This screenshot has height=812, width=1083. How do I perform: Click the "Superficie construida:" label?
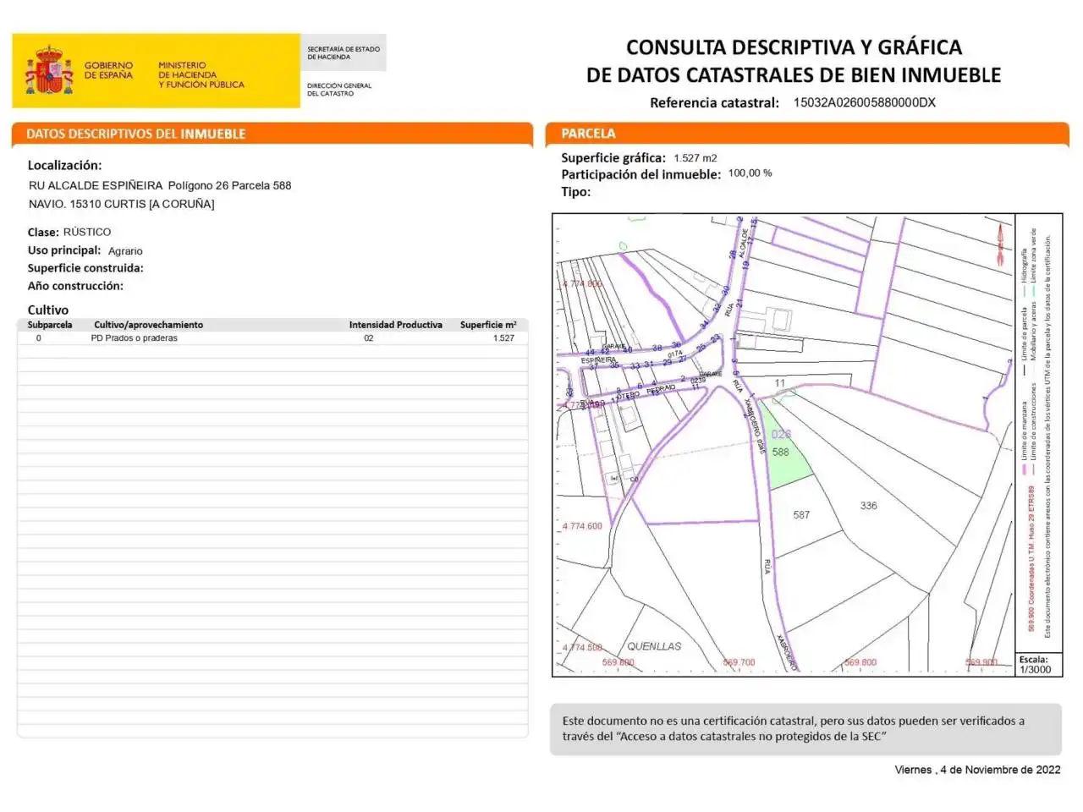(85, 268)
